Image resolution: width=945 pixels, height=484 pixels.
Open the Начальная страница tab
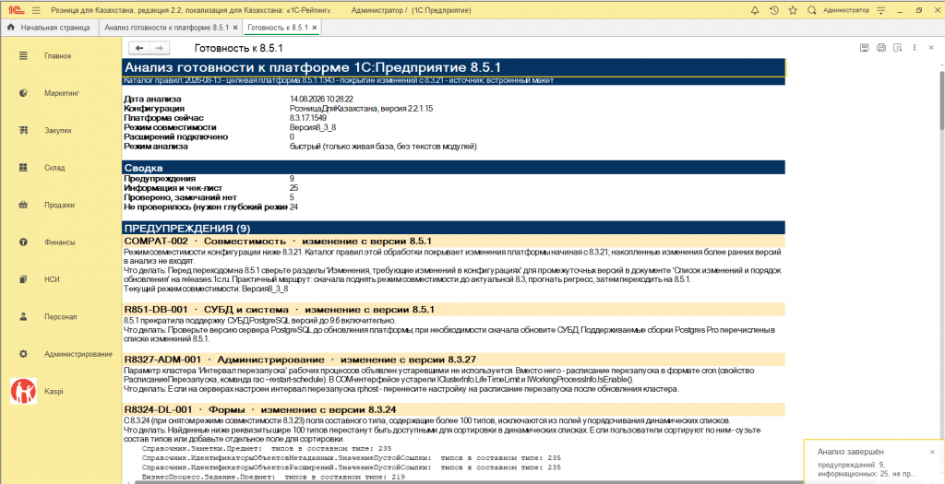(x=50, y=28)
